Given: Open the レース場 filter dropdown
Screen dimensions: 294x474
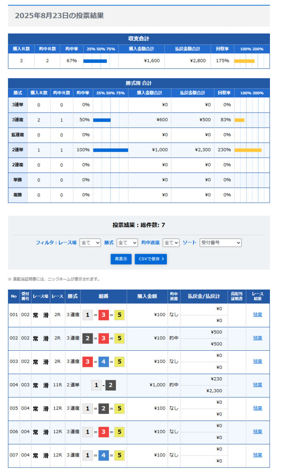Looking at the screenshot, I should [90, 243].
